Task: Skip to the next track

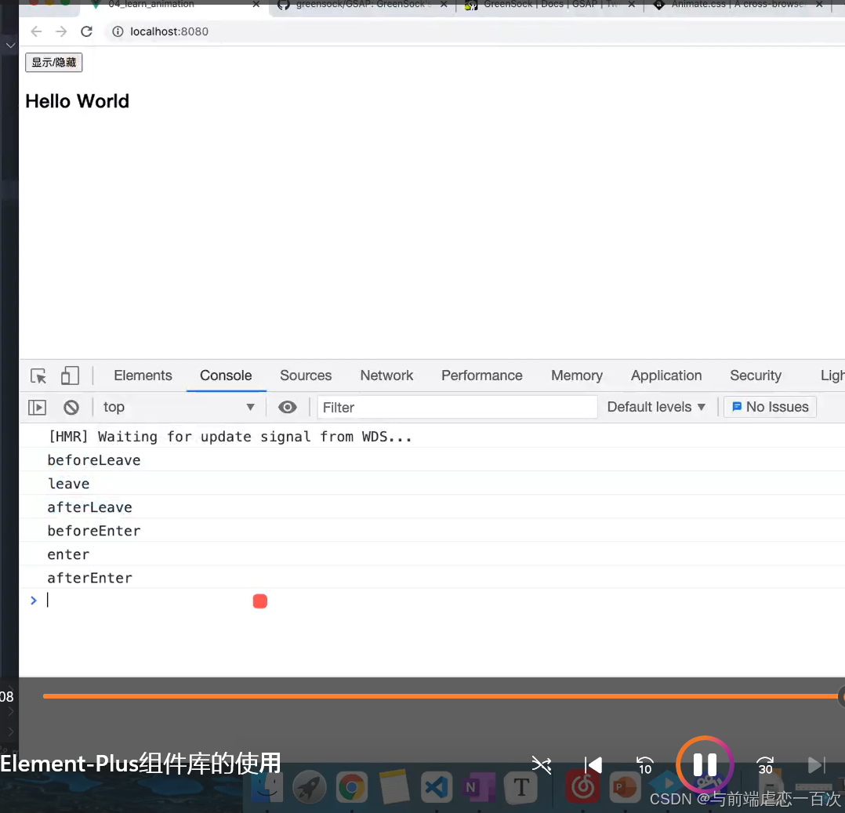Action: 817,765
